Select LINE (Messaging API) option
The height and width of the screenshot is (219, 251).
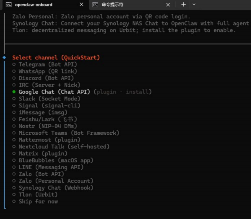(x=51, y=167)
